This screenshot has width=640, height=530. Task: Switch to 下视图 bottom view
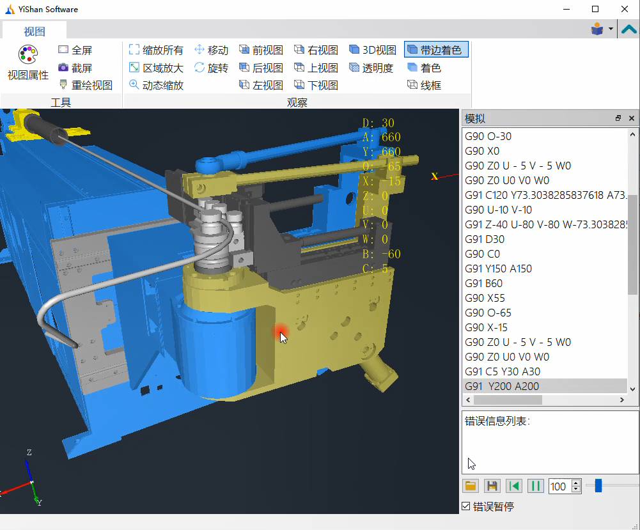(x=316, y=85)
